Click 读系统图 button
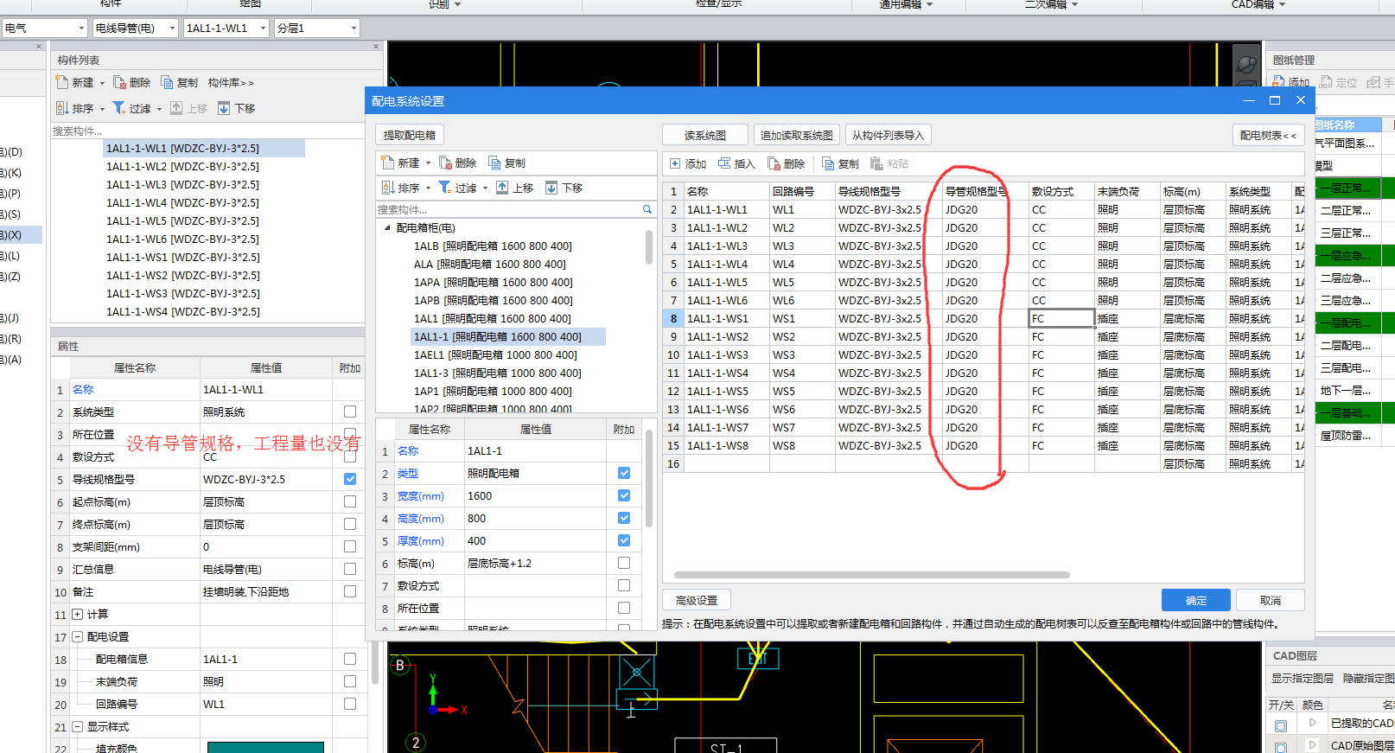The height and width of the screenshot is (753, 1395). [x=705, y=135]
